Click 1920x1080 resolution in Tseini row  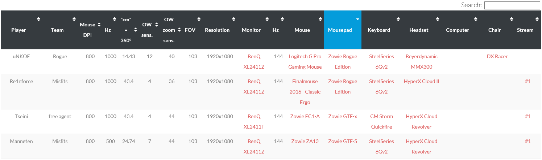(220, 116)
